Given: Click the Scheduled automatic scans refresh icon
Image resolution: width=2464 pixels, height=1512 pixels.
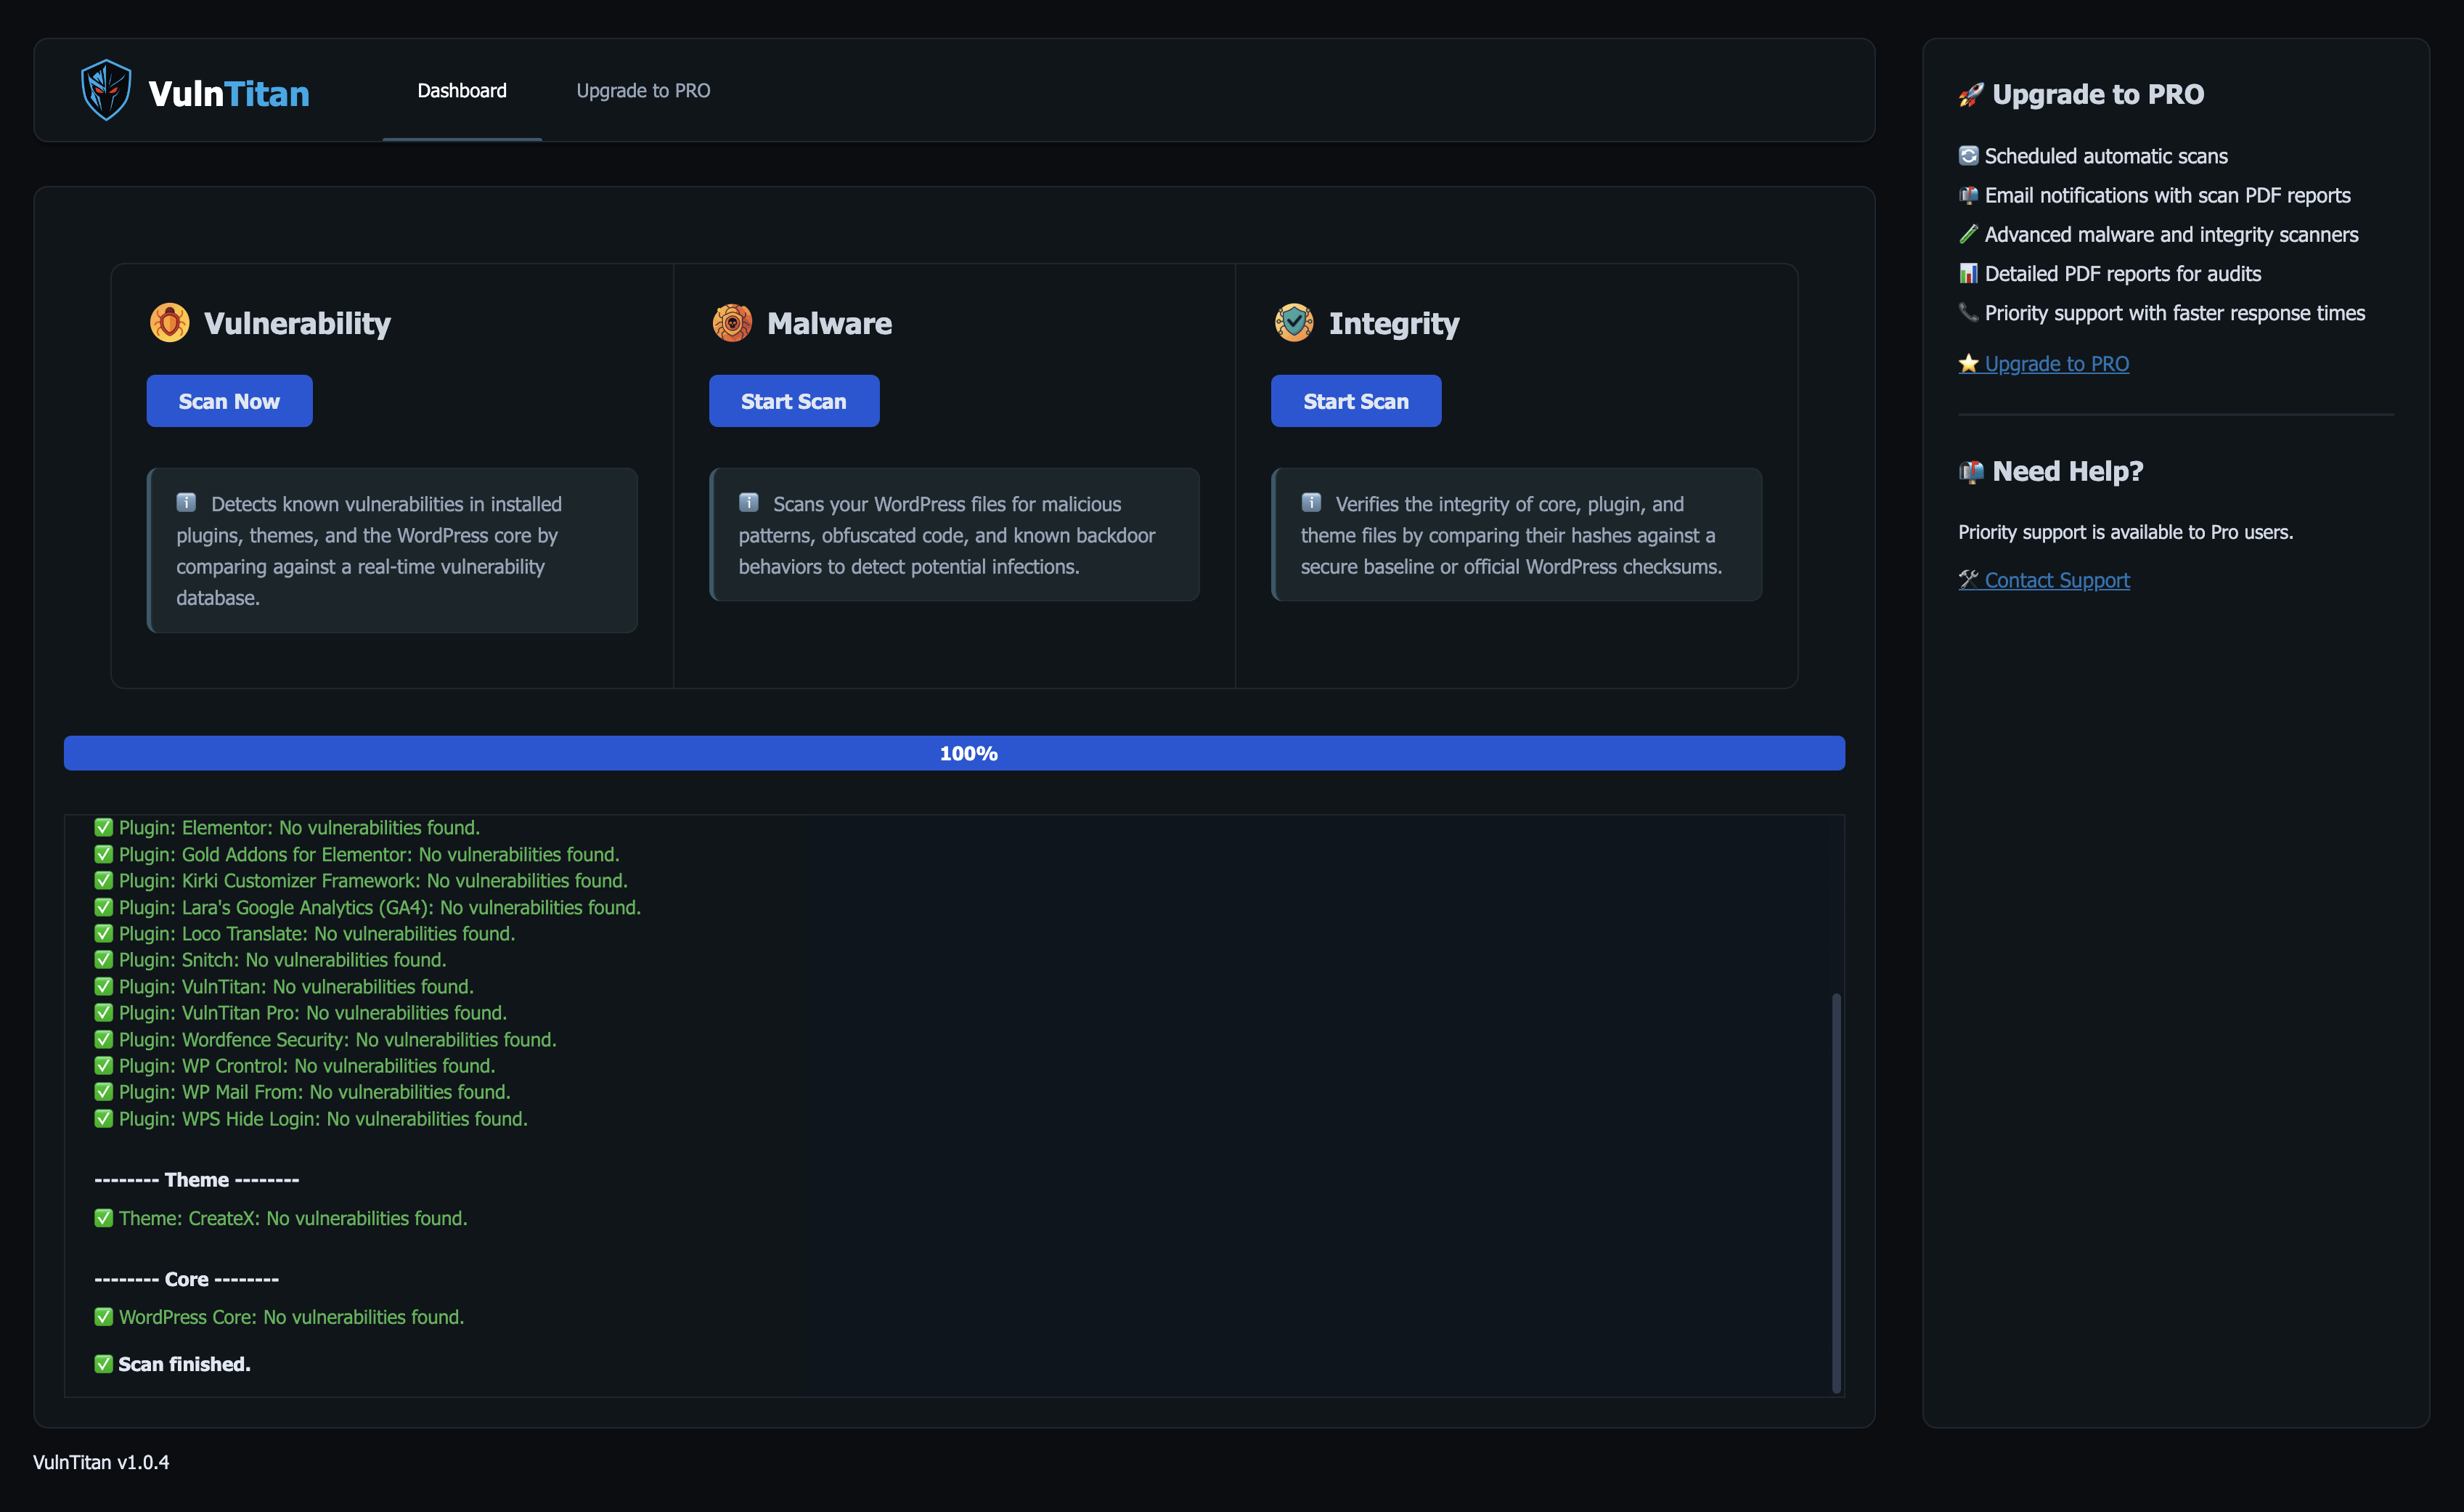Looking at the screenshot, I should coord(1968,156).
